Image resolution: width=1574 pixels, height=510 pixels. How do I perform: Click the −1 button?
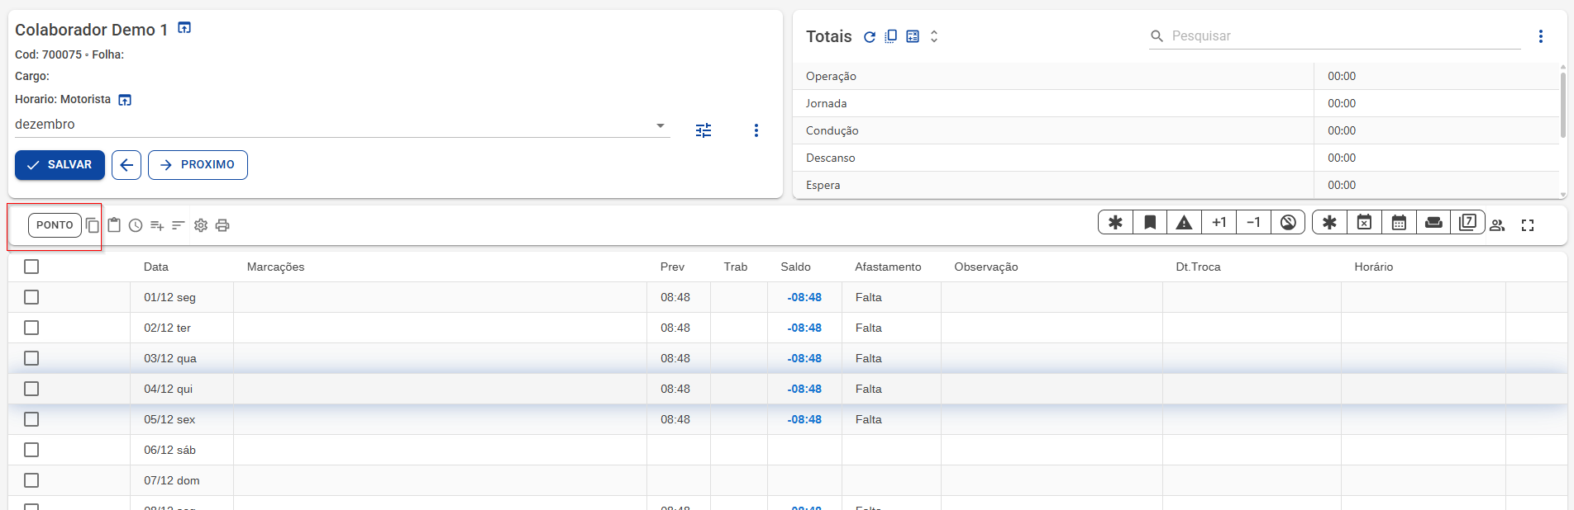(1253, 222)
